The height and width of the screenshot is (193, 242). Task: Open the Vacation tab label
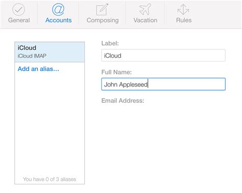click(x=146, y=20)
